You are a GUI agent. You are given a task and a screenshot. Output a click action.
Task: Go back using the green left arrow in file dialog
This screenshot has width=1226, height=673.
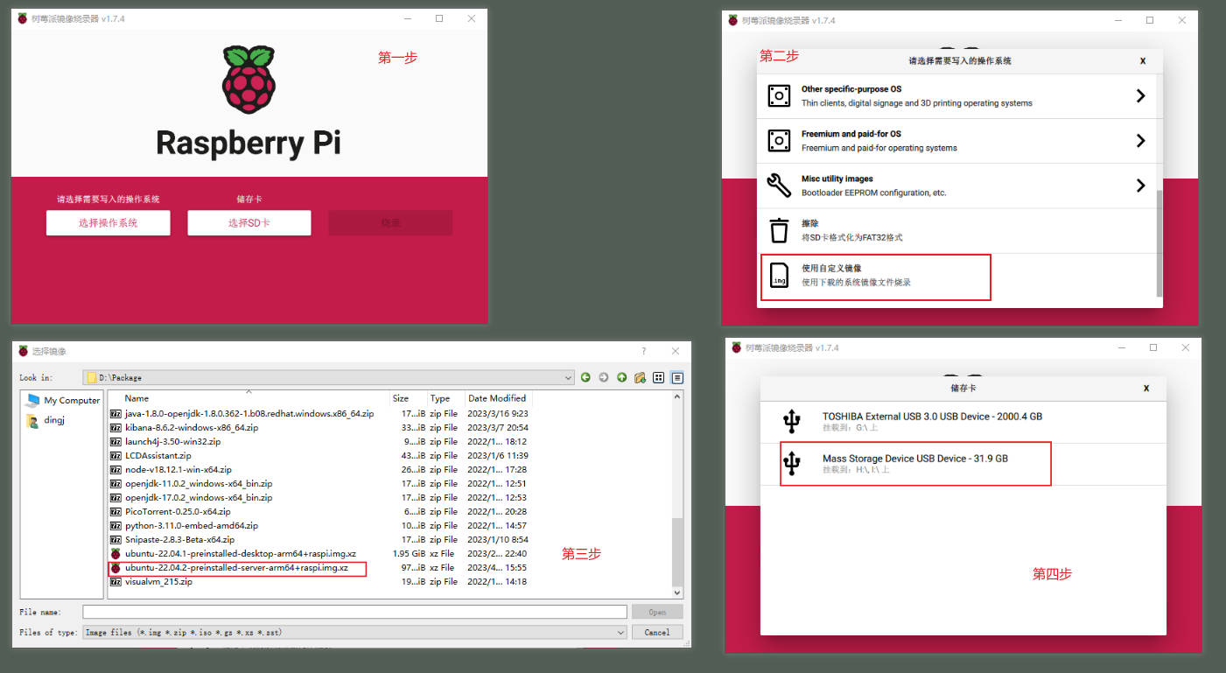585,377
